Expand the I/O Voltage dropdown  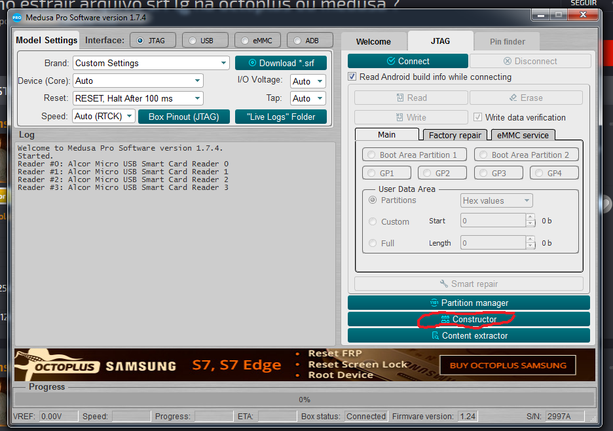click(x=308, y=81)
